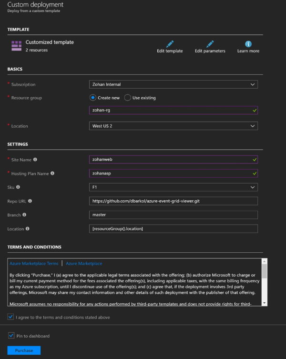Click the Location field with resourceGroup().location
Image resolution: width=286 pixels, height=359 pixels.
pyautogui.click(x=174, y=229)
